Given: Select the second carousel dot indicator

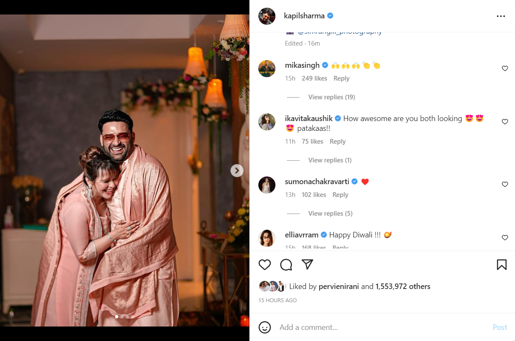Looking at the screenshot, I should (122, 317).
